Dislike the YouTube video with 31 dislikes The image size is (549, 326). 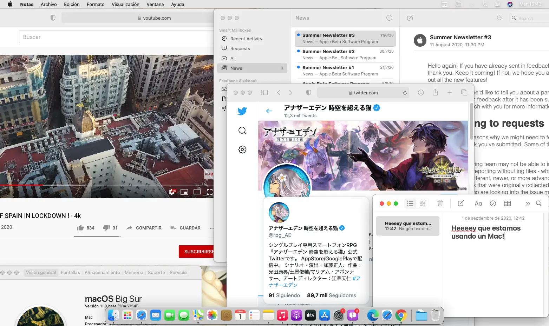point(110,228)
